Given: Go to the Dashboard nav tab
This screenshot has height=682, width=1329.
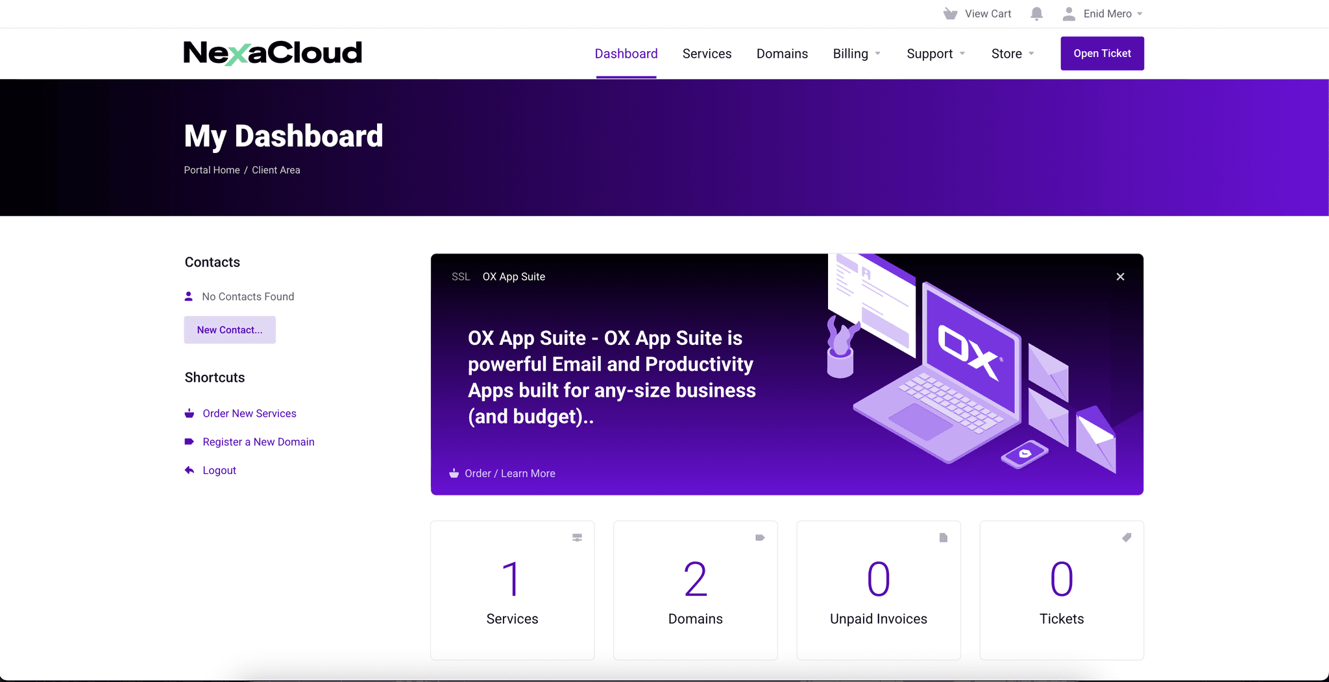Looking at the screenshot, I should [626, 54].
